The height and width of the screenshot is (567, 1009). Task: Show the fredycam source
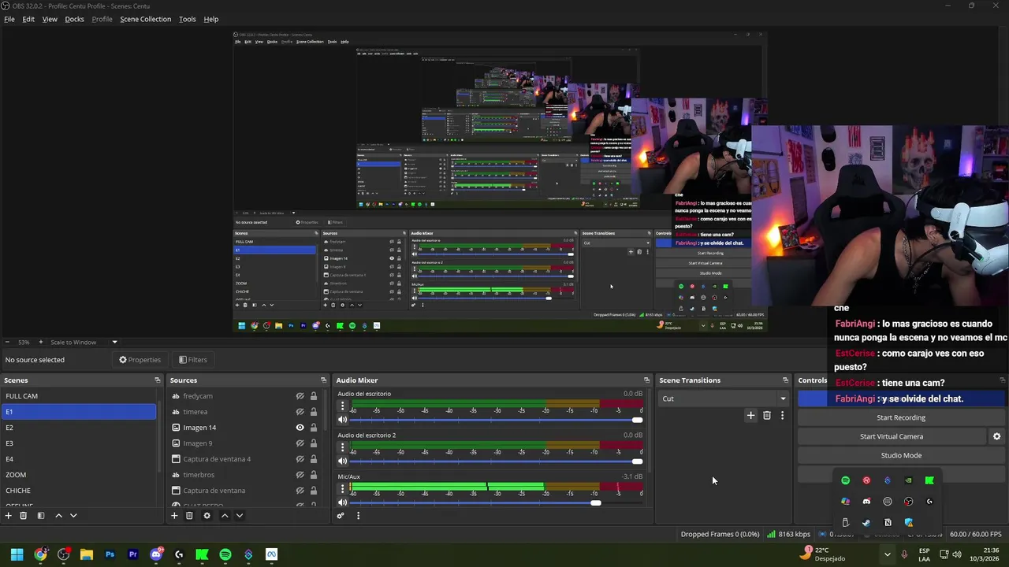point(300,396)
